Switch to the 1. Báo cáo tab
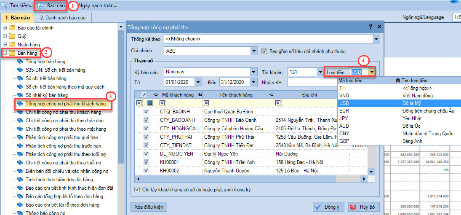The image size is (461, 215). [x=18, y=18]
